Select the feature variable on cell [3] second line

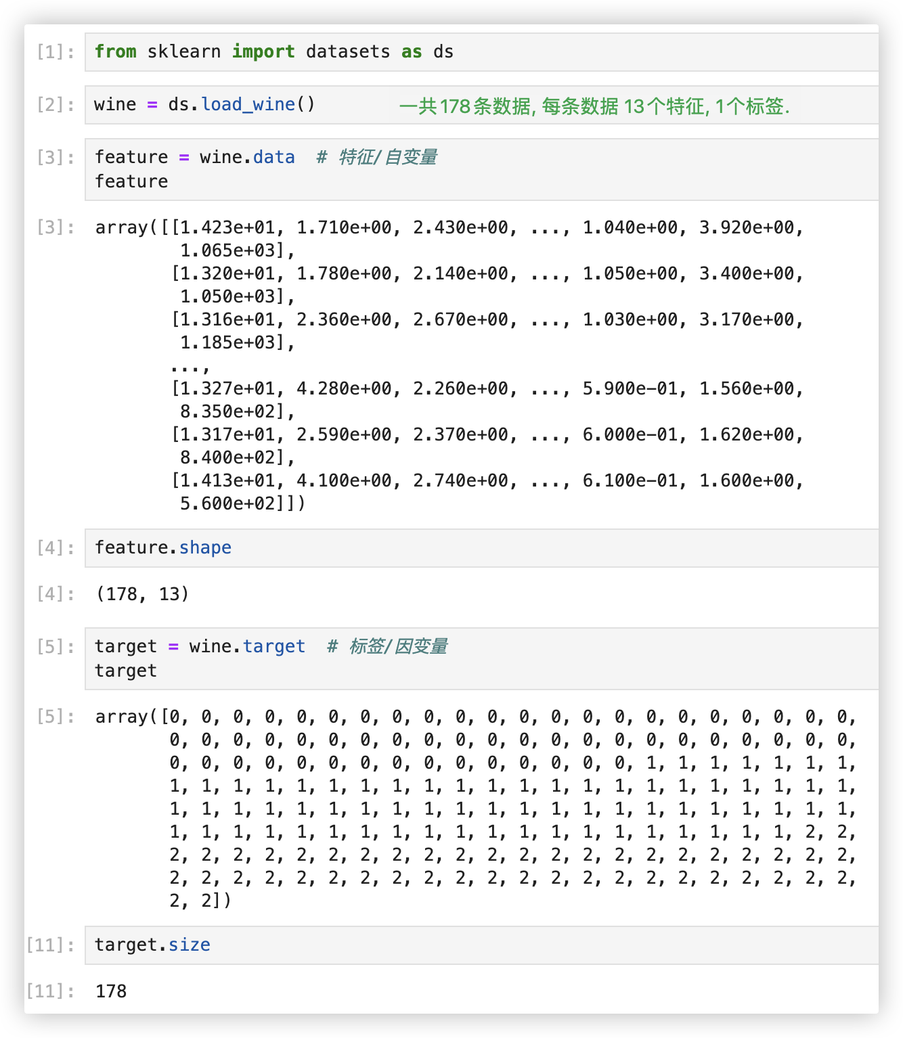click(x=131, y=181)
